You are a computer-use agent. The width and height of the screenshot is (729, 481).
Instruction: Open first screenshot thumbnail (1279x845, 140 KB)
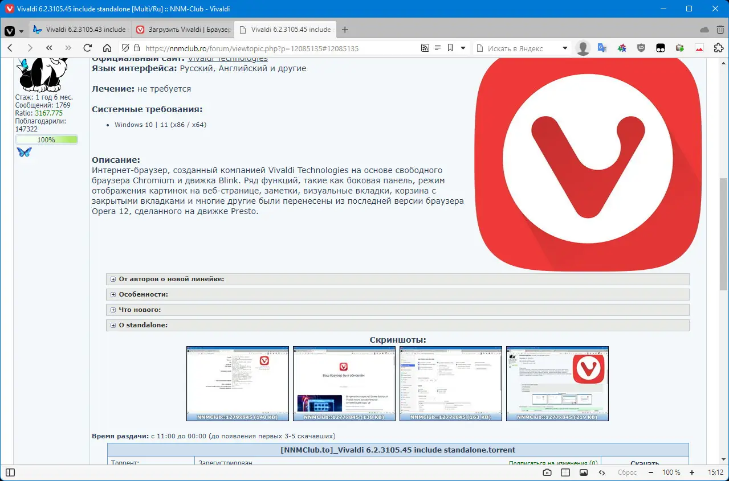(238, 384)
